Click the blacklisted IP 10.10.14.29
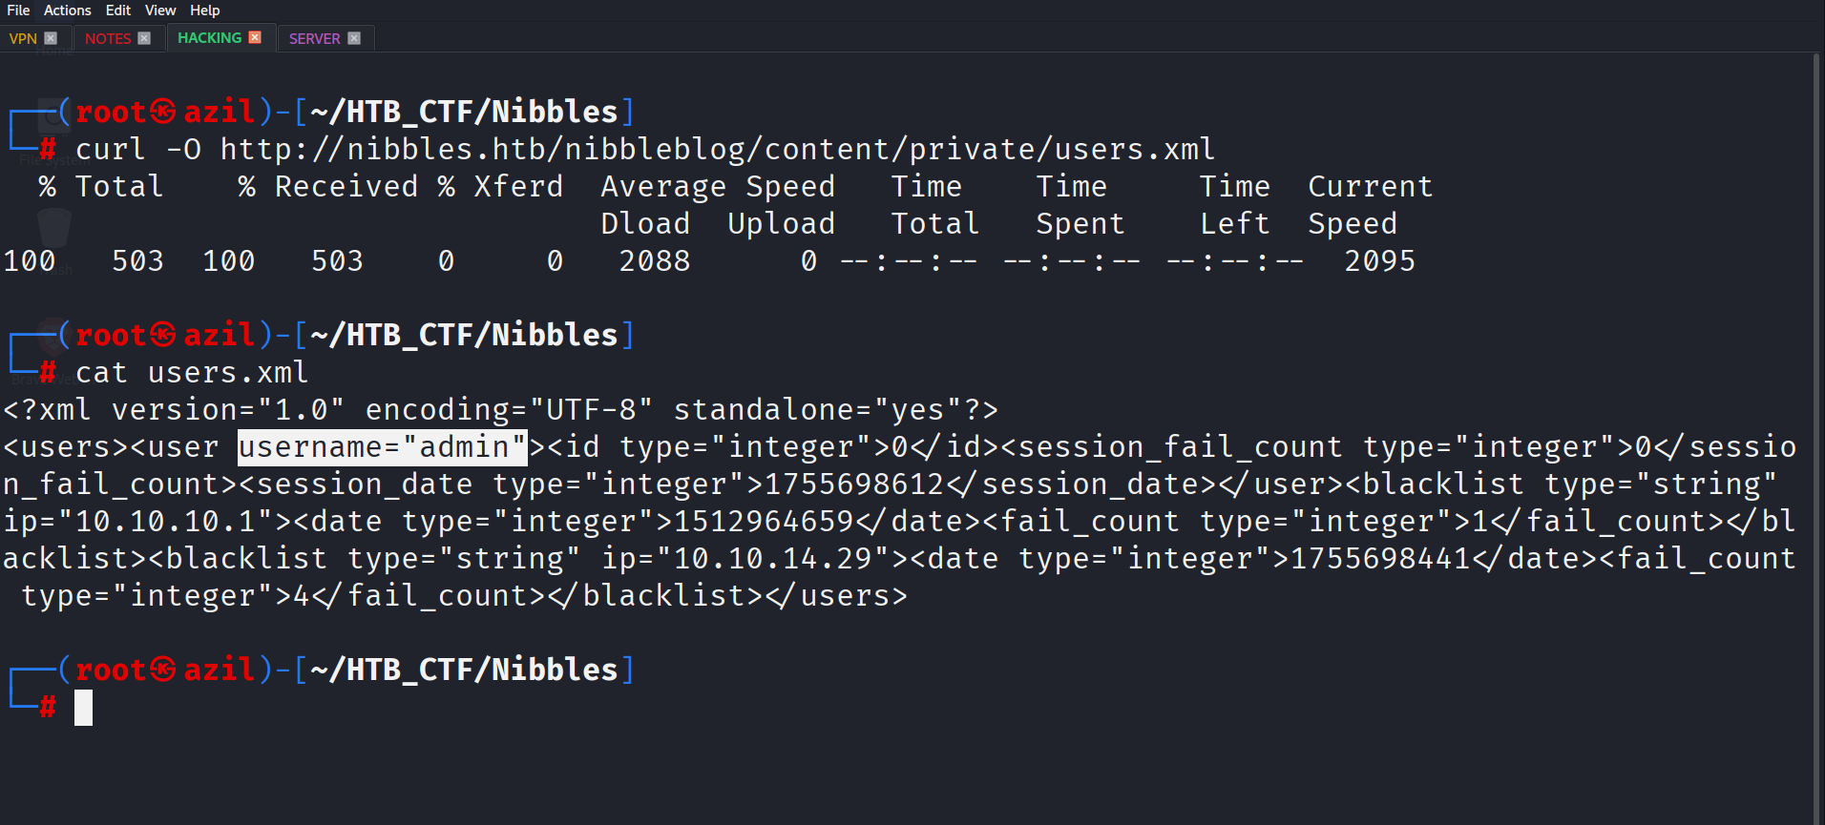The width and height of the screenshot is (1825, 825). point(773,559)
